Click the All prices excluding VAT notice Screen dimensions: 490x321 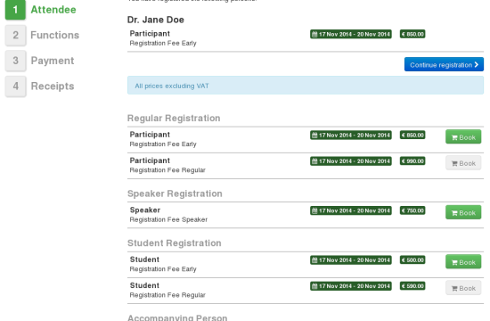(x=306, y=86)
